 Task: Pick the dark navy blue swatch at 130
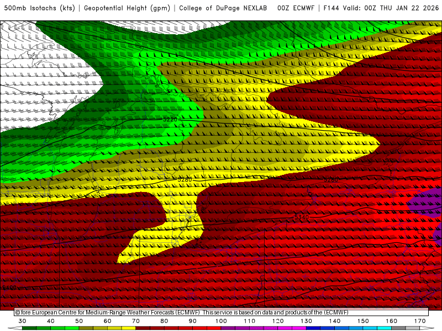[313, 328]
